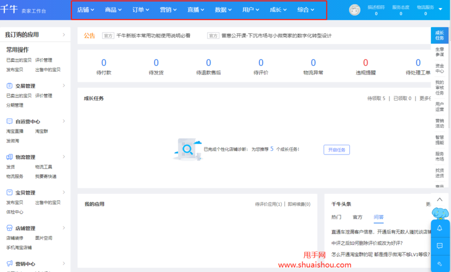The width and height of the screenshot is (451, 272).
Task: Expand the account dropdown arrow at top right
Action: 440,9
